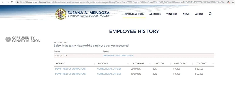
Task: Open Department of Corrections link in 2019 row
Action: [x=70, y=69]
